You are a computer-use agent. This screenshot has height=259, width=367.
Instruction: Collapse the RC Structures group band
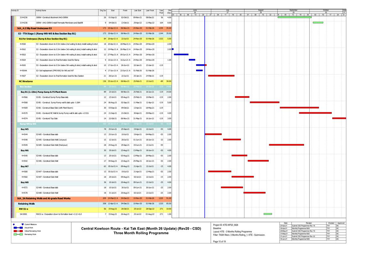pyautogui.click(x=25, y=81)
